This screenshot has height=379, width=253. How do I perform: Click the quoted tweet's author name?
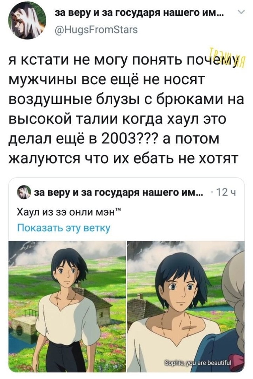click(x=118, y=192)
